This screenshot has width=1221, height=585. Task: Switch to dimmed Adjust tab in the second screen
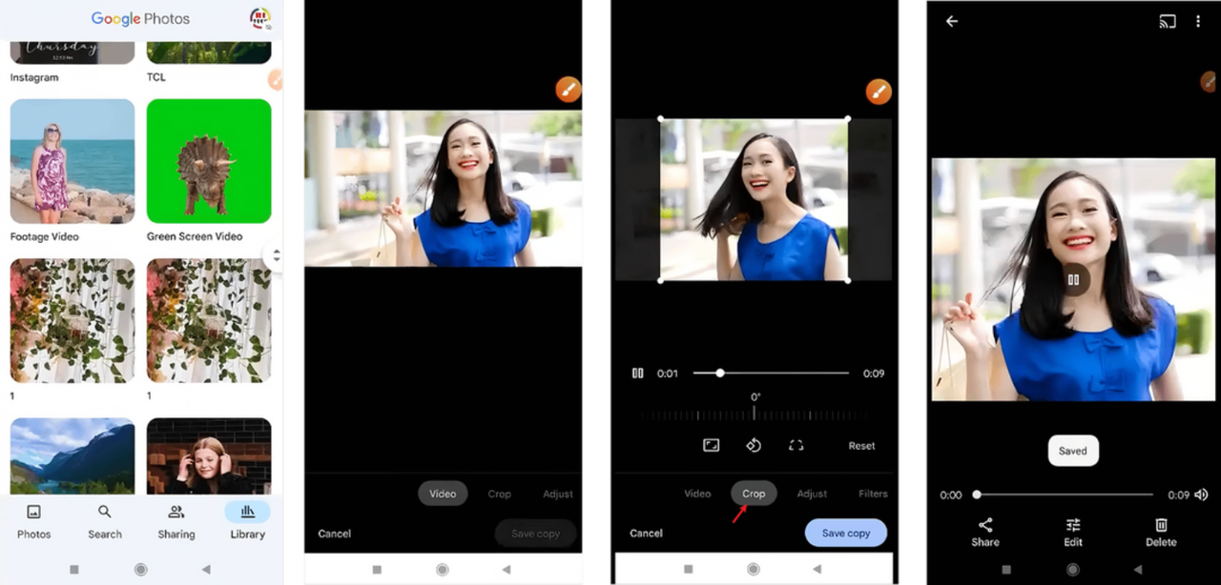[558, 494]
